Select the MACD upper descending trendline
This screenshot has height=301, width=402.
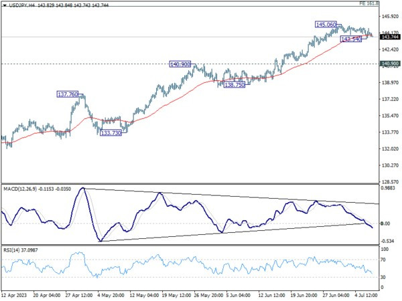click(230, 196)
